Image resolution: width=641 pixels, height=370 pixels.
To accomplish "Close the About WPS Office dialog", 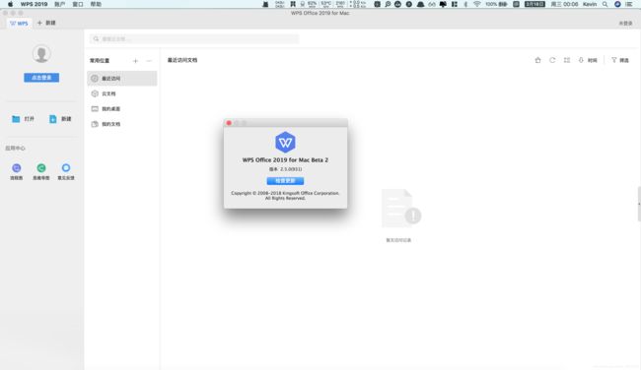I will (x=229, y=123).
